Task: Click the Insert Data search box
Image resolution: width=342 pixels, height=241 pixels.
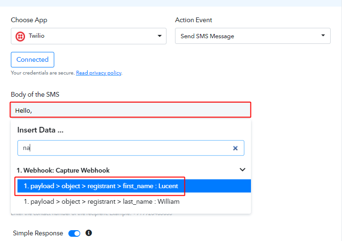Action: coord(131,148)
